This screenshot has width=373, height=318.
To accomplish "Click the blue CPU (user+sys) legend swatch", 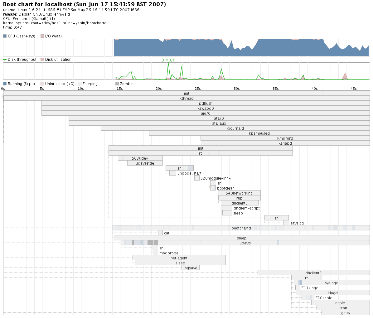I will click(5, 36).
